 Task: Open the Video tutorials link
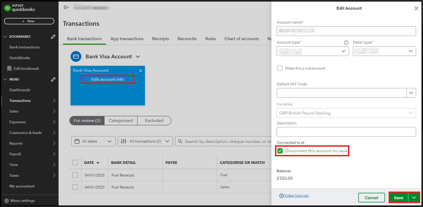pyautogui.click(x=296, y=196)
